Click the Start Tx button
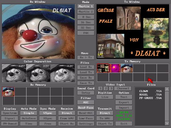This screenshot has width=171, height=128. 105,124
